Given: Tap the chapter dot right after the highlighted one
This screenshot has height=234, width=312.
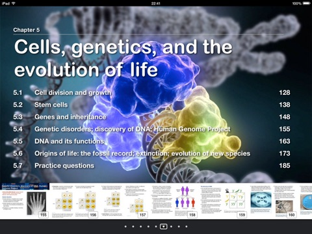Looking at the screenshot, I should click(x=171, y=227).
